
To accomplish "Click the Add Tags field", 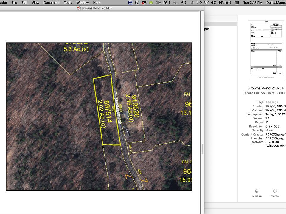I will 272,102.
